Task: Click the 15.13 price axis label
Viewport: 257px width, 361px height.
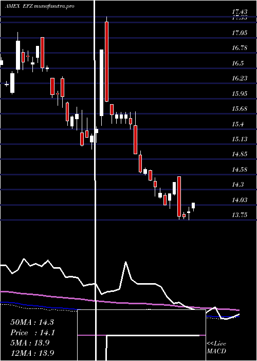Action: (x=240, y=139)
